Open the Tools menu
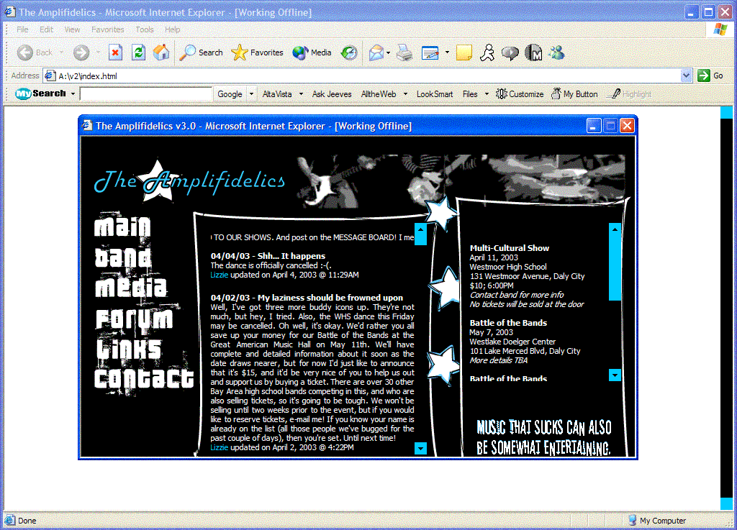The image size is (737, 530). tap(144, 29)
